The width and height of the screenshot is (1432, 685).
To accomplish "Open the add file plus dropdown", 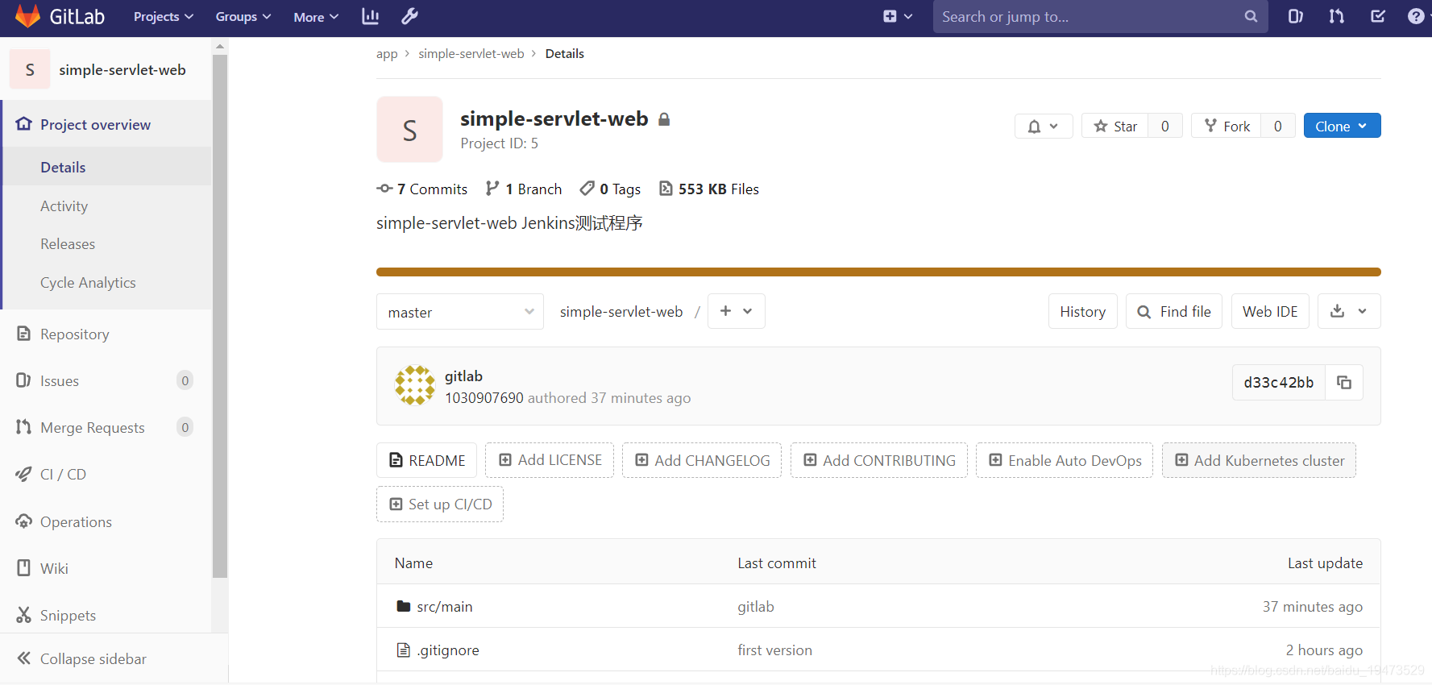I will tap(736, 311).
